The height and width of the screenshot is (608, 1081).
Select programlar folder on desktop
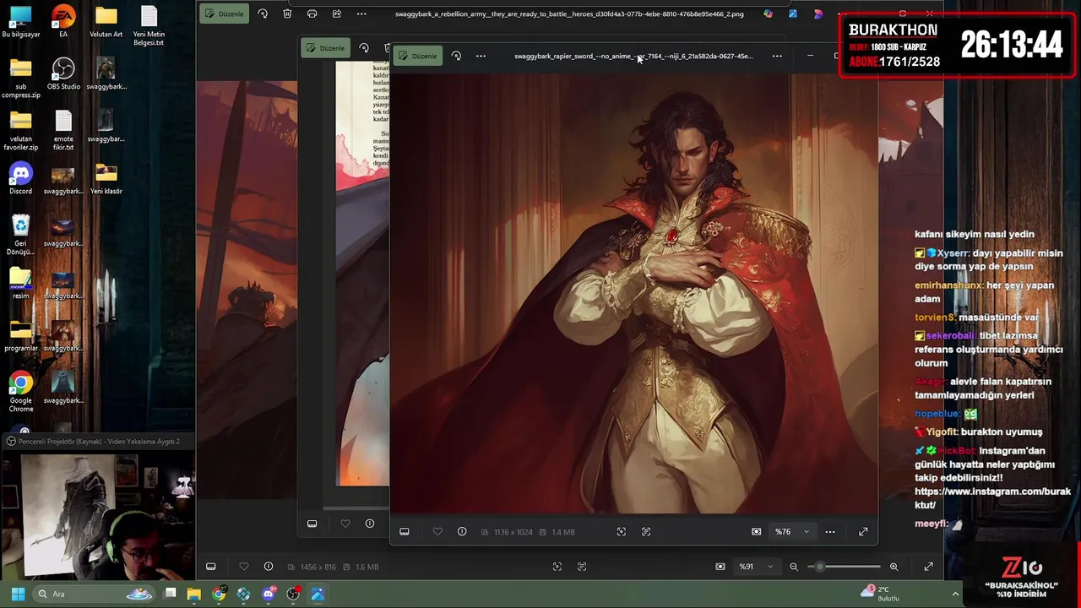coord(21,336)
